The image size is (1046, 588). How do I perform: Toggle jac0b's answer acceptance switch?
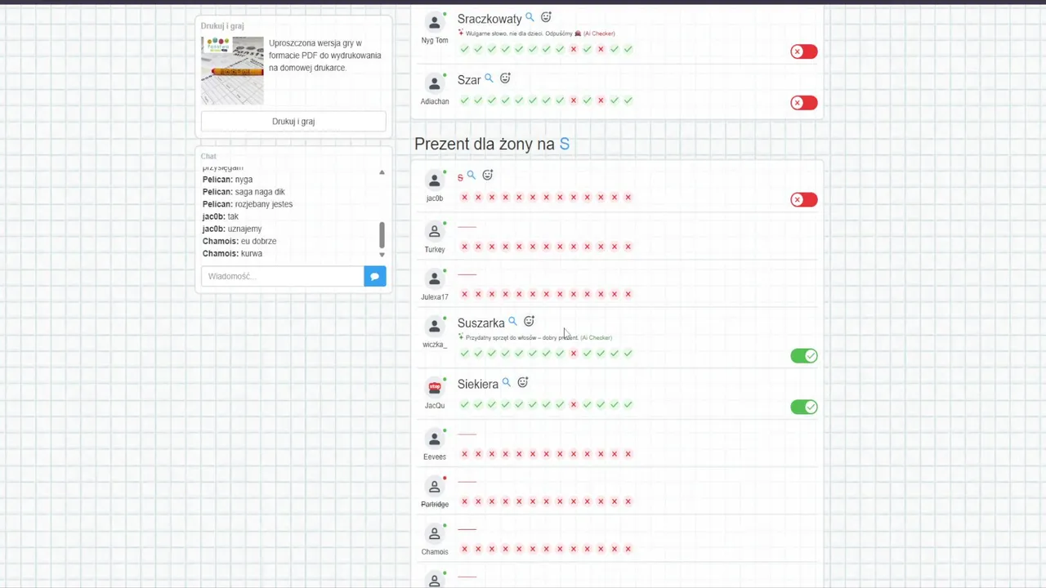803,199
